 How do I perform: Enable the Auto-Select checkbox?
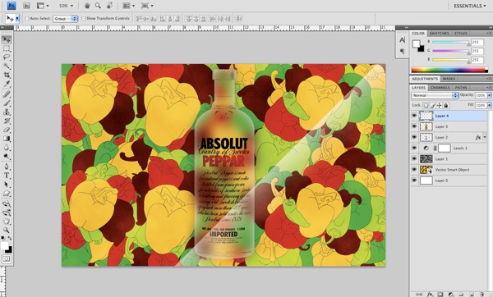(27, 19)
